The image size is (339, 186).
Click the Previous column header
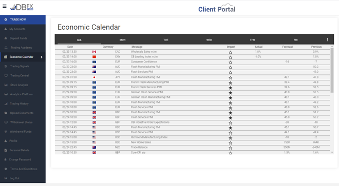tap(316, 47)
